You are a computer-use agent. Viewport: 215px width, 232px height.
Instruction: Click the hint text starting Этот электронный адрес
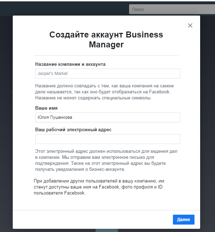click(x=106, y=160)
